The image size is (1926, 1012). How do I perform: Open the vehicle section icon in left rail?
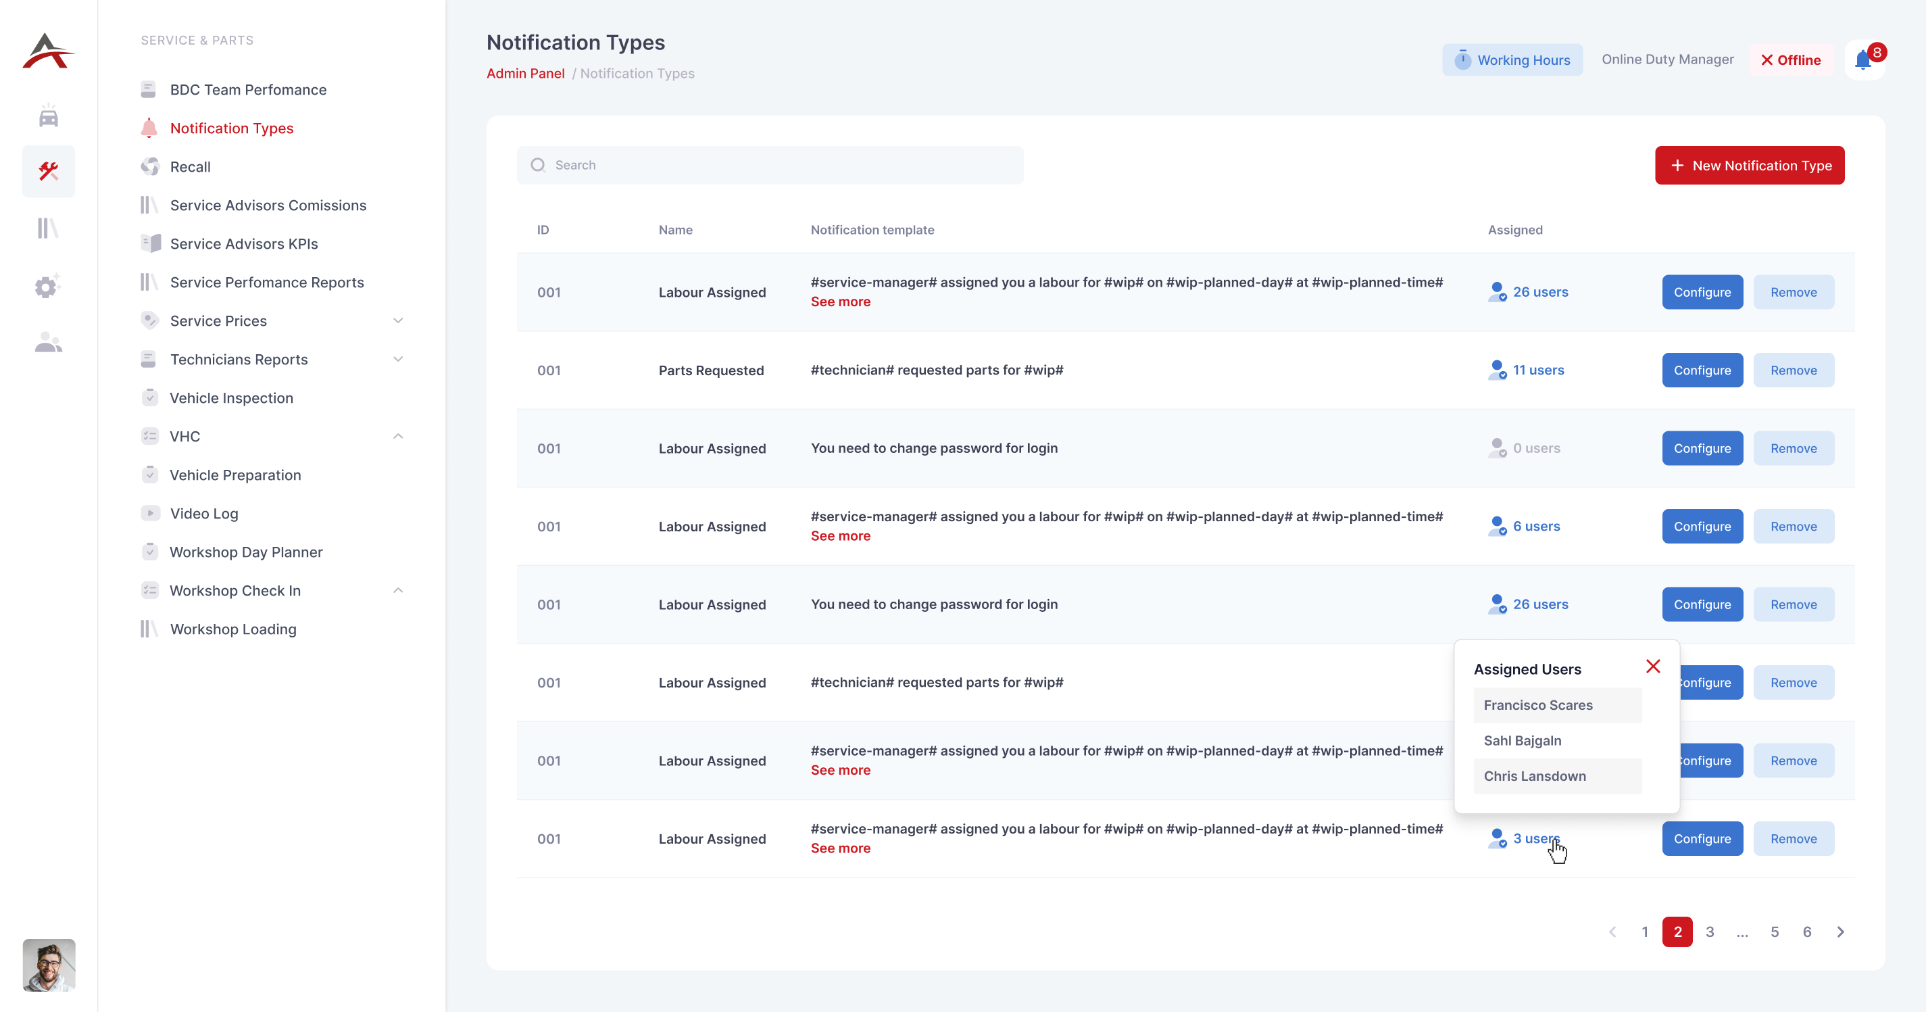coord(49,118)
